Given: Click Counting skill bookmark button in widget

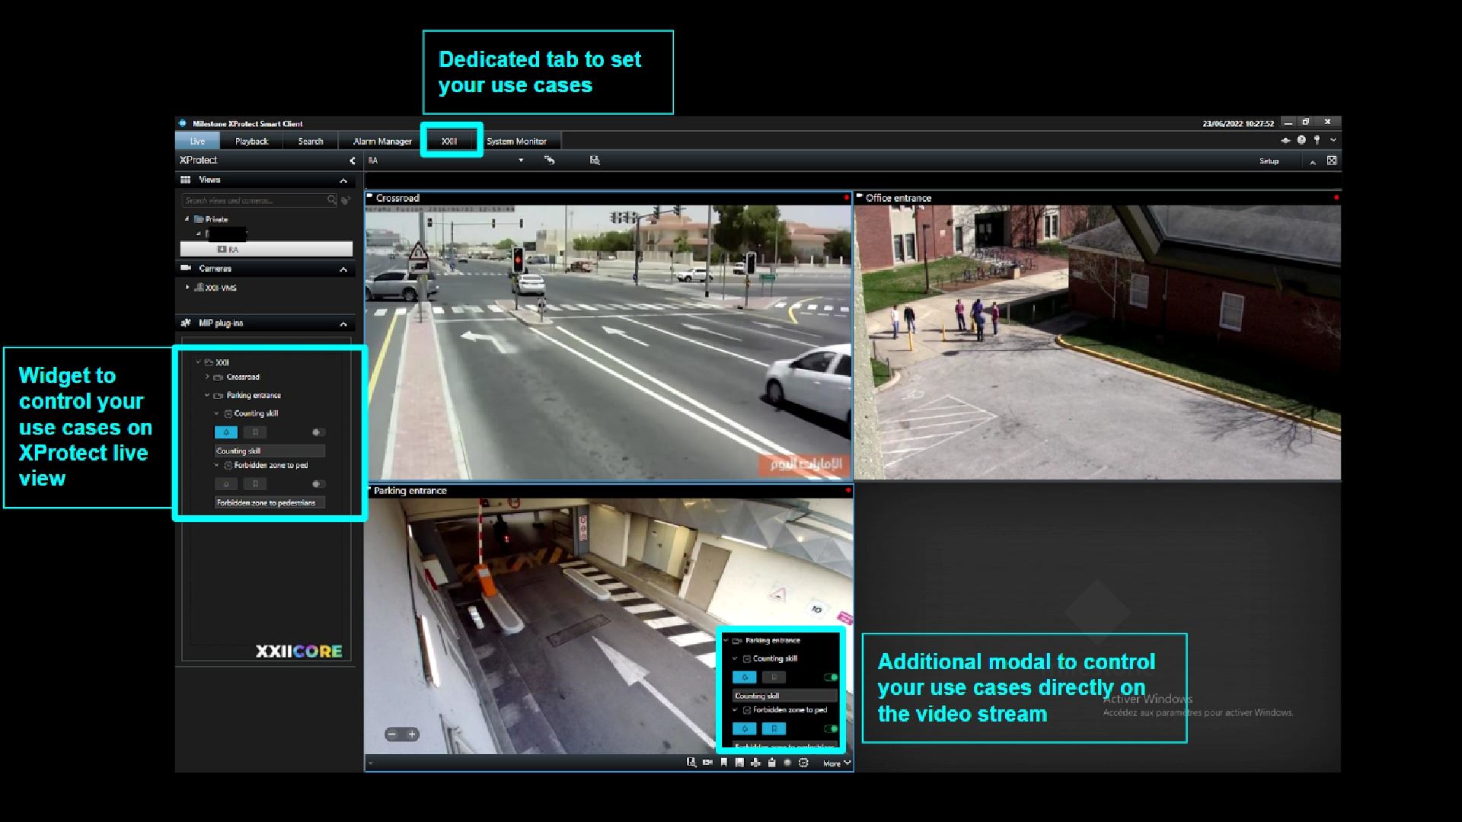Looking at the screenshot, I should click(255, 432).
